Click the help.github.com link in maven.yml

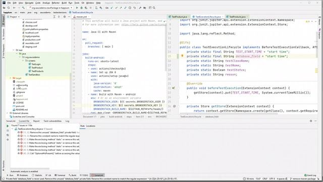(144, 25)
